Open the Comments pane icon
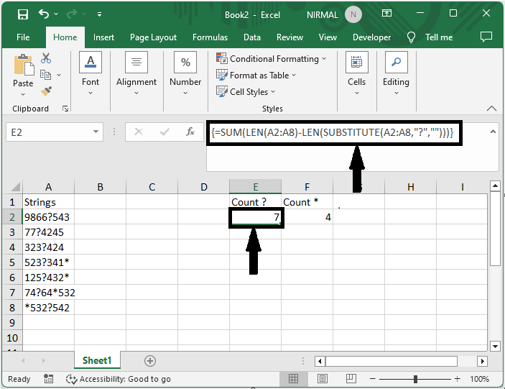Viewport: 505px width, 389px height. coord(486,37)
